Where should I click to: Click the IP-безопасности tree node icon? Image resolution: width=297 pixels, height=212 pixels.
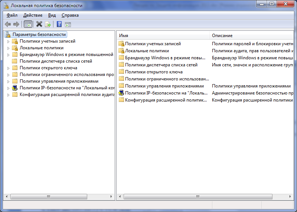15,88
